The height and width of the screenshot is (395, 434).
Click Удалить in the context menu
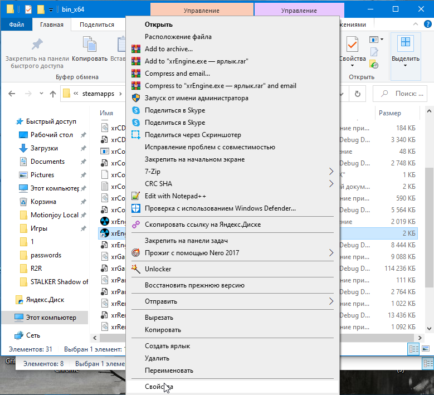[x=157, y=358]
